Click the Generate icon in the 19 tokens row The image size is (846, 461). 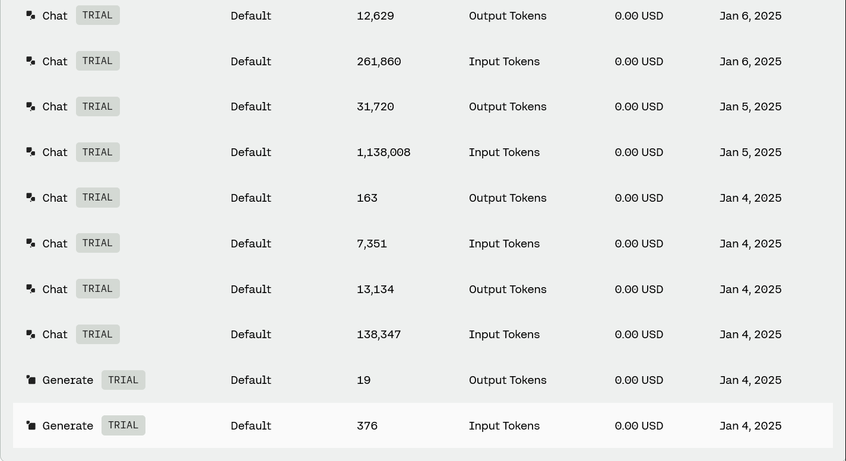[x=31, y=380]
